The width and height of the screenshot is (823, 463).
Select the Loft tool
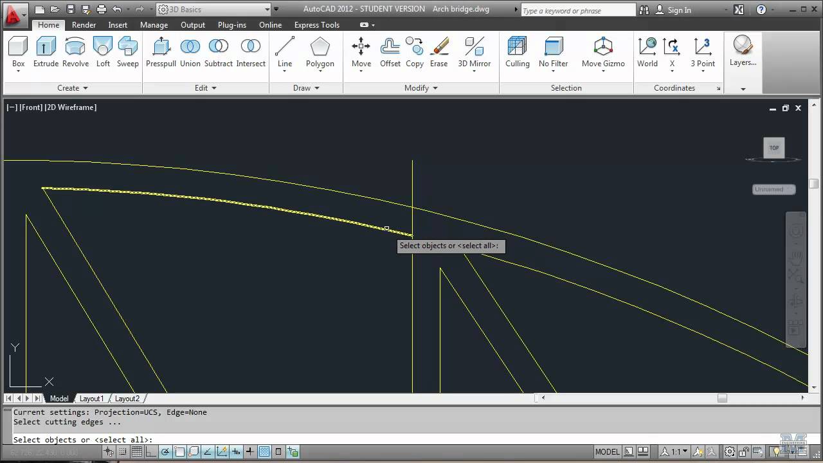102,51
